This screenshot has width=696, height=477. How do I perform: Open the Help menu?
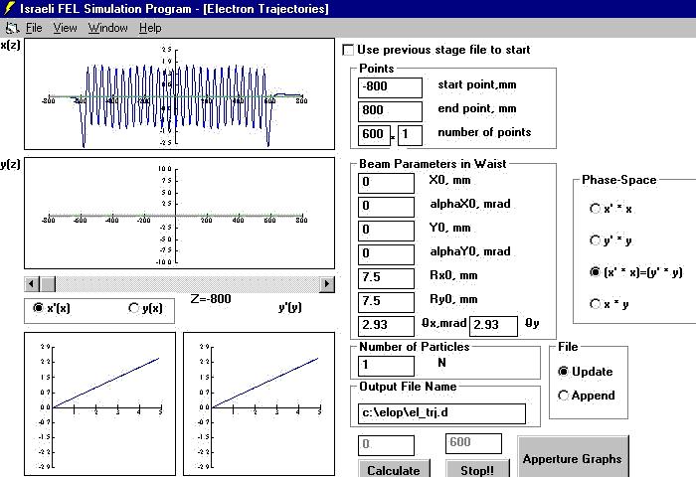[x=150, y=28]
